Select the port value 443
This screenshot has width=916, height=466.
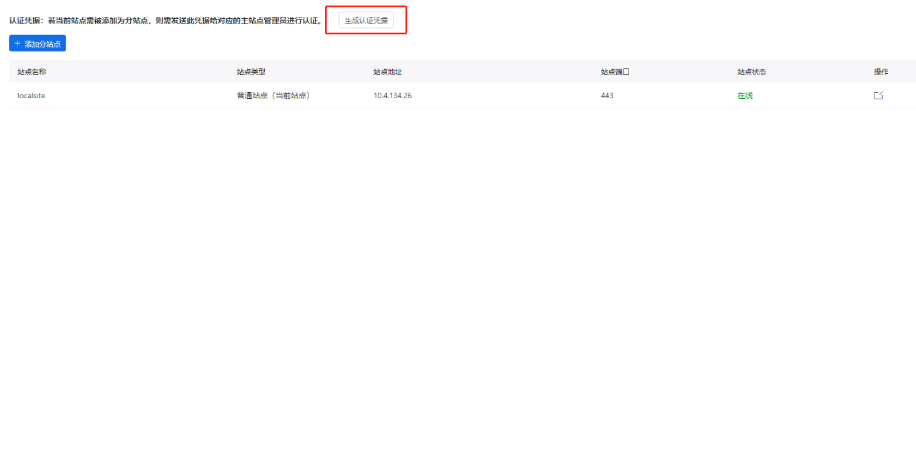pyautogui.click(x=607, y=96)
